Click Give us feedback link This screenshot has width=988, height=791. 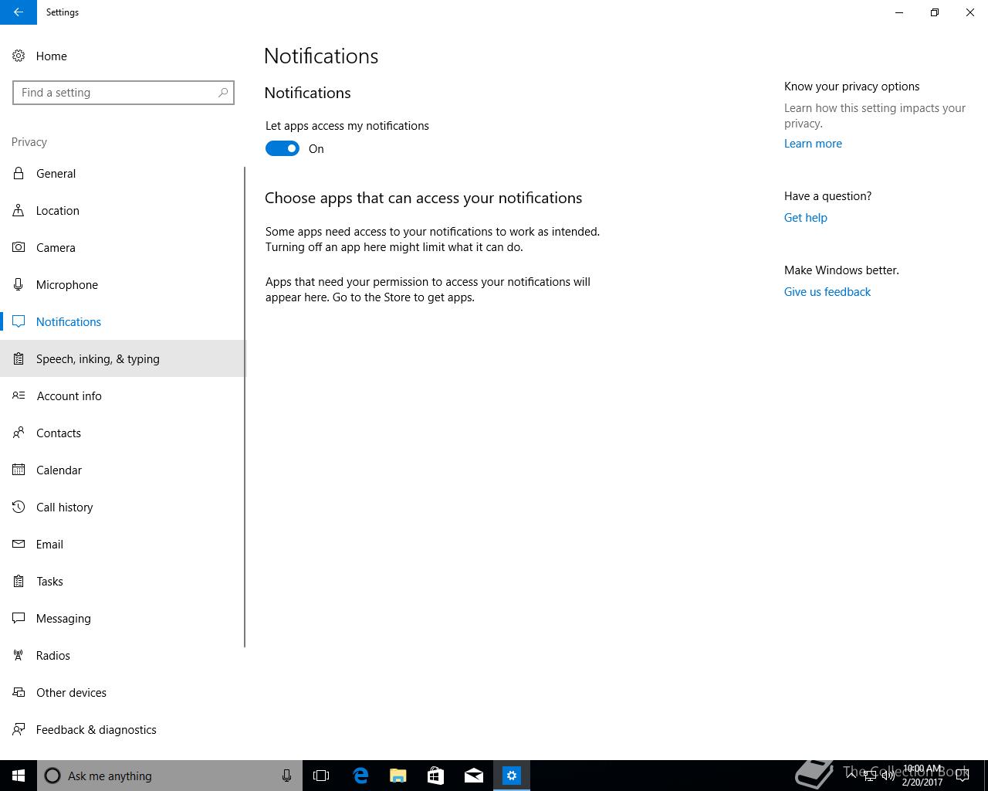point(827,292)
